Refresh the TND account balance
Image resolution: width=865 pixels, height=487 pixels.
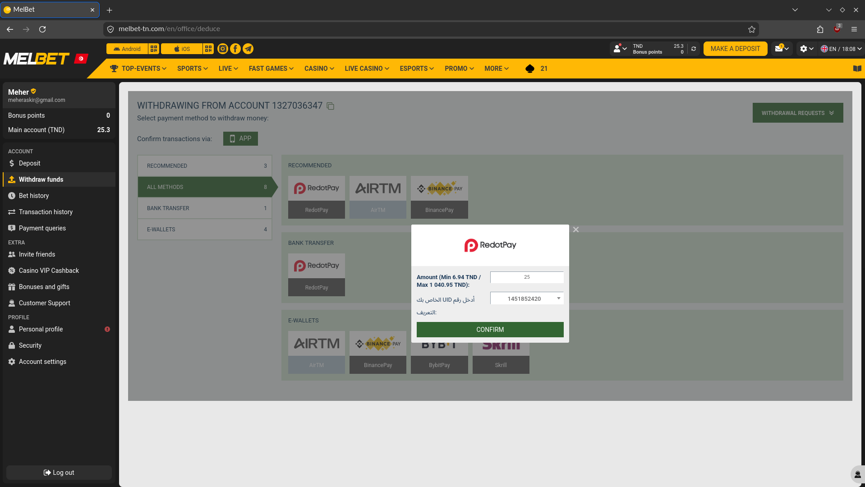(x=694, y=49)
